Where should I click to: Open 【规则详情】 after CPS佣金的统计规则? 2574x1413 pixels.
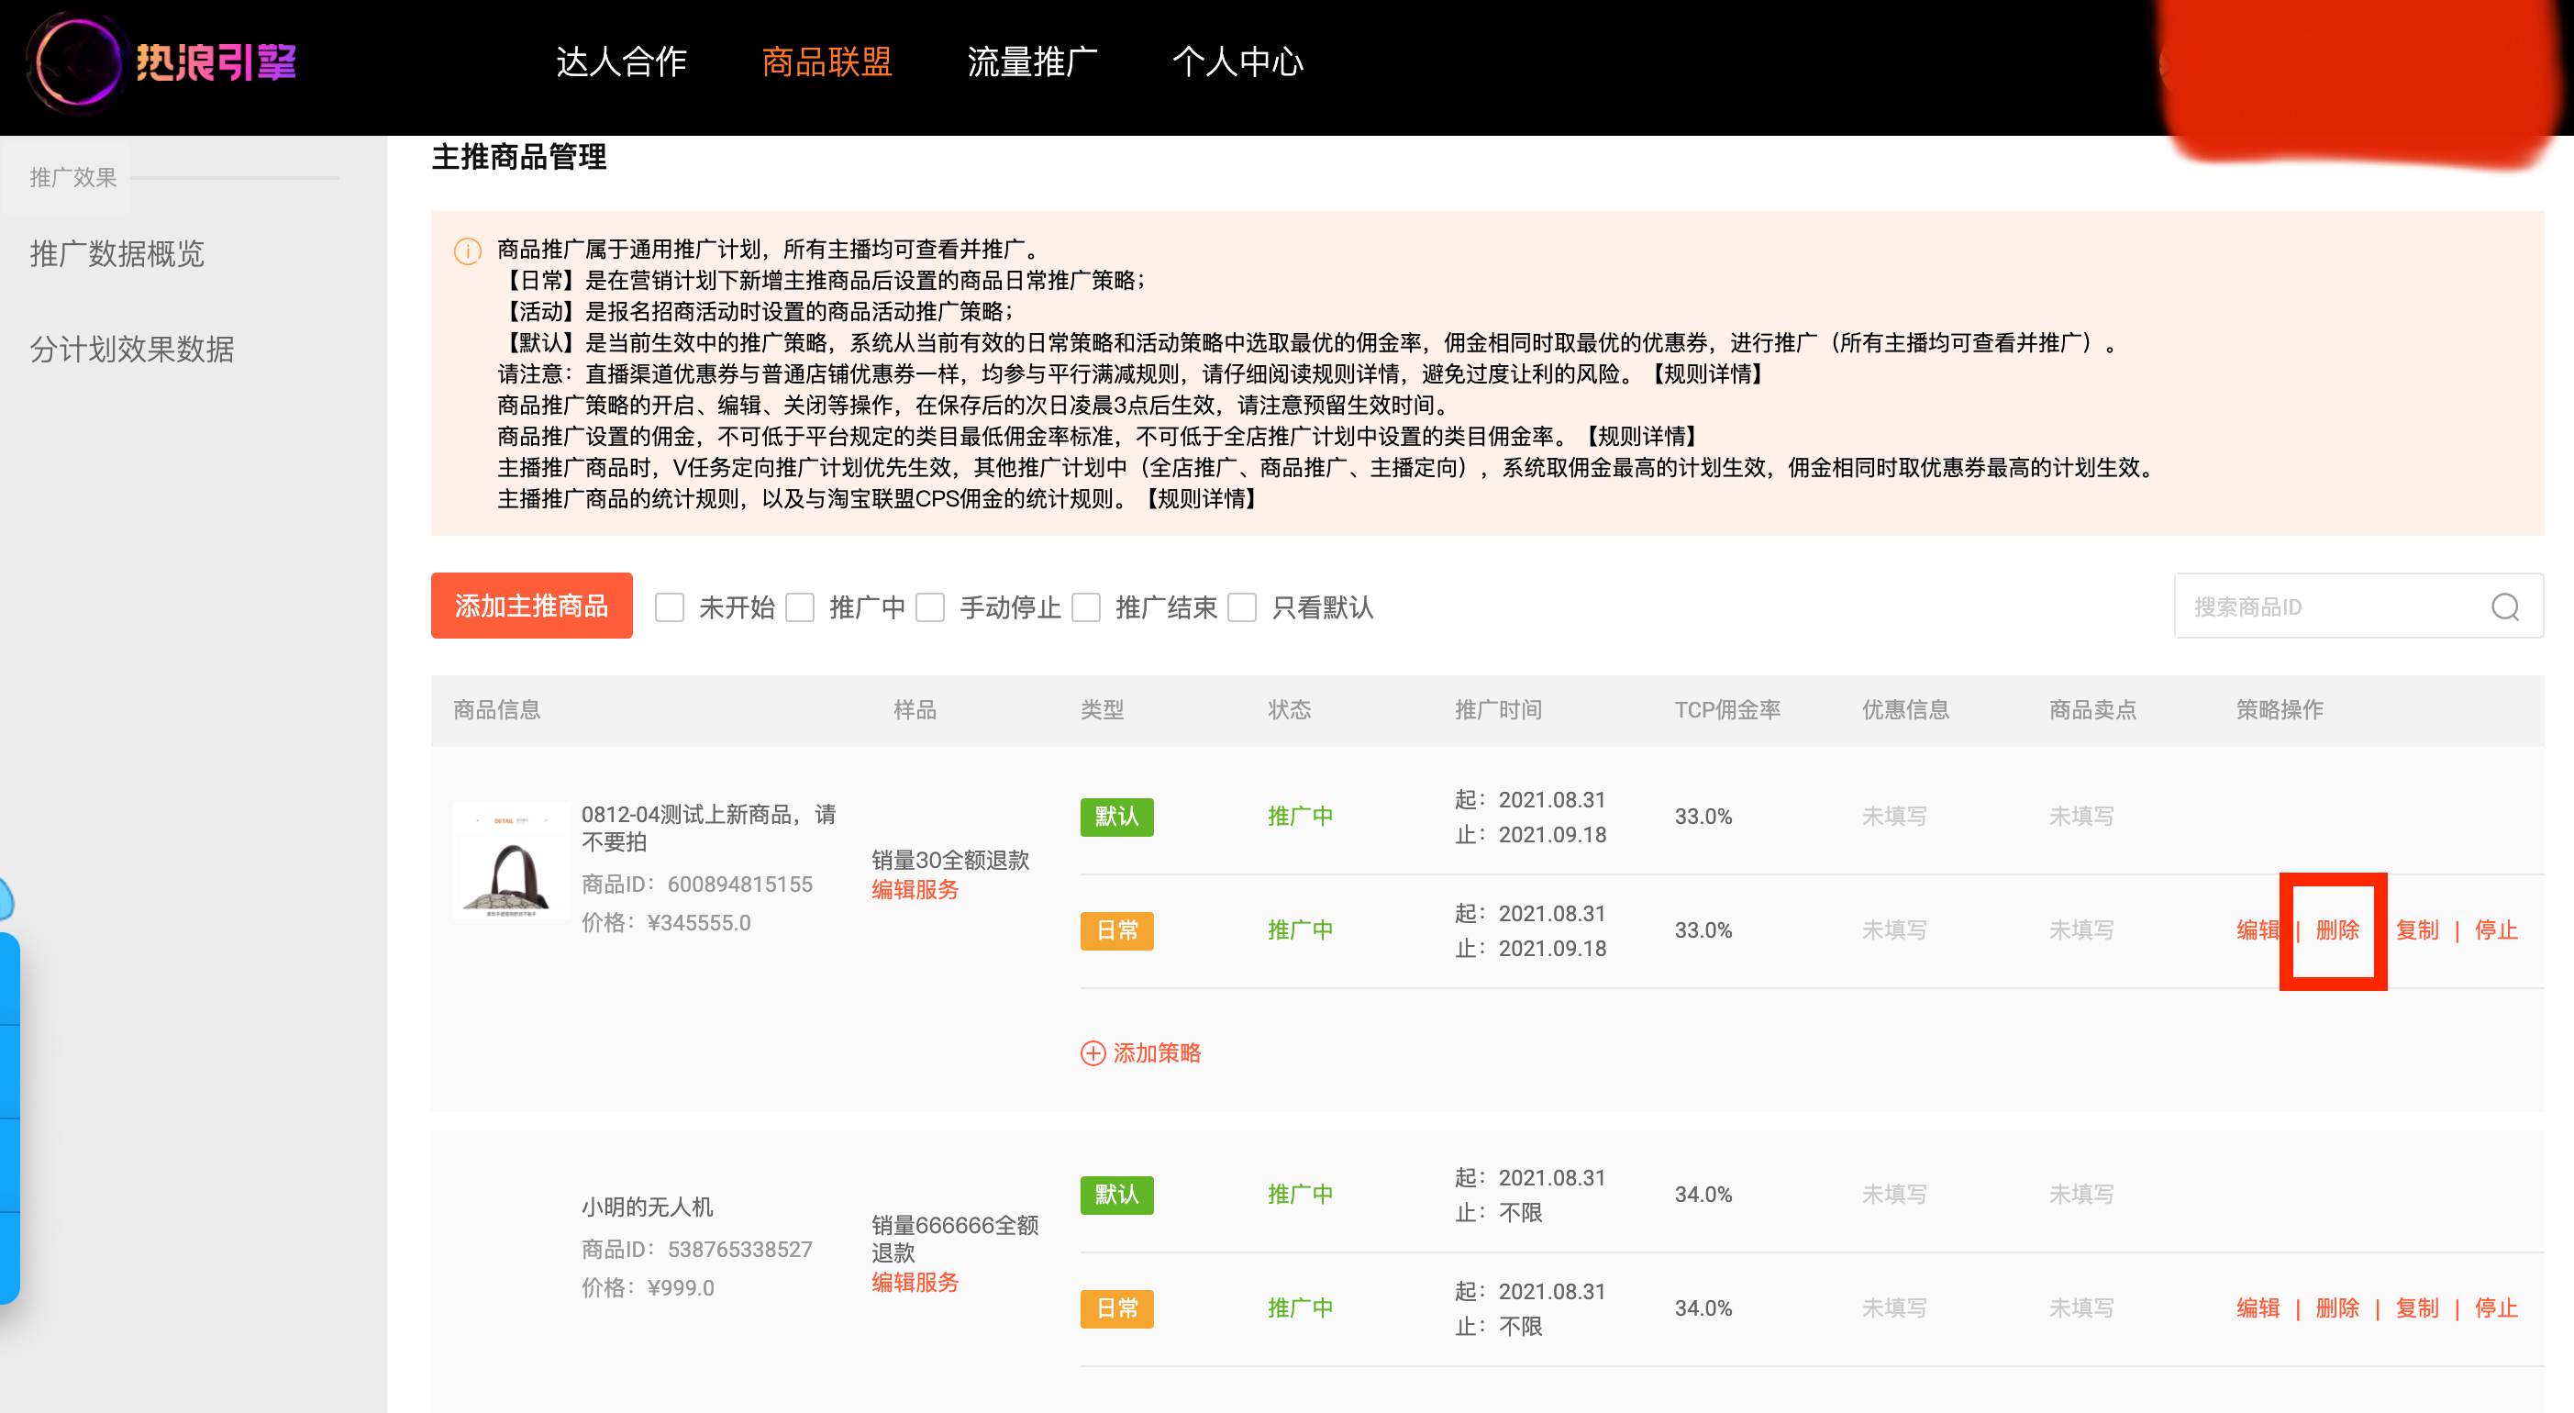1201,498
